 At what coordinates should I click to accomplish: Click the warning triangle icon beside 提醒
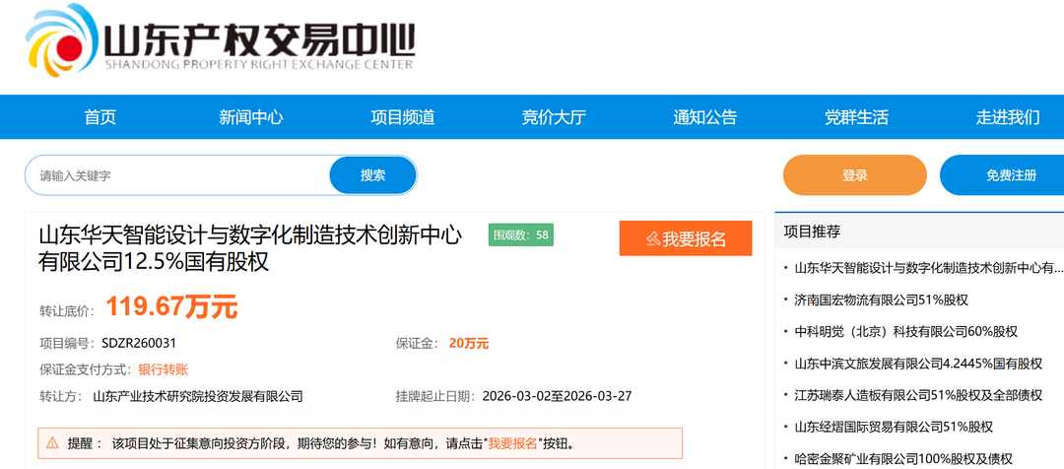click(52, 443)
